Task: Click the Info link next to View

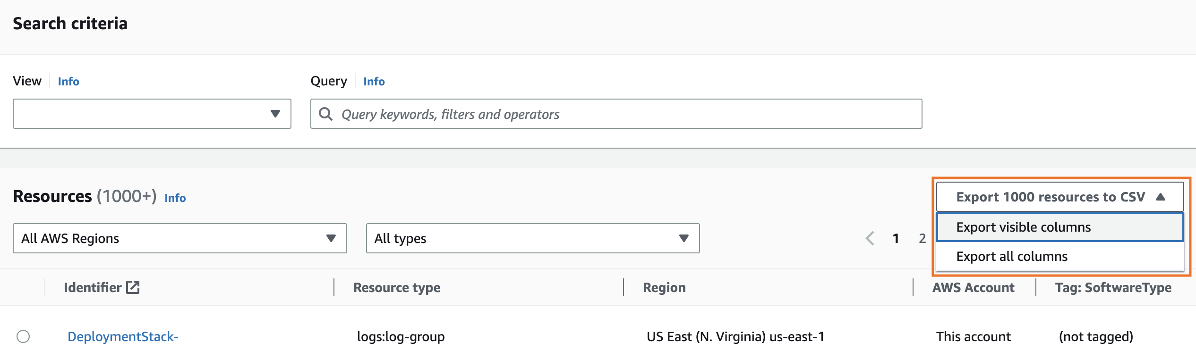Action: pyautogui.click(x=68, y=82)
